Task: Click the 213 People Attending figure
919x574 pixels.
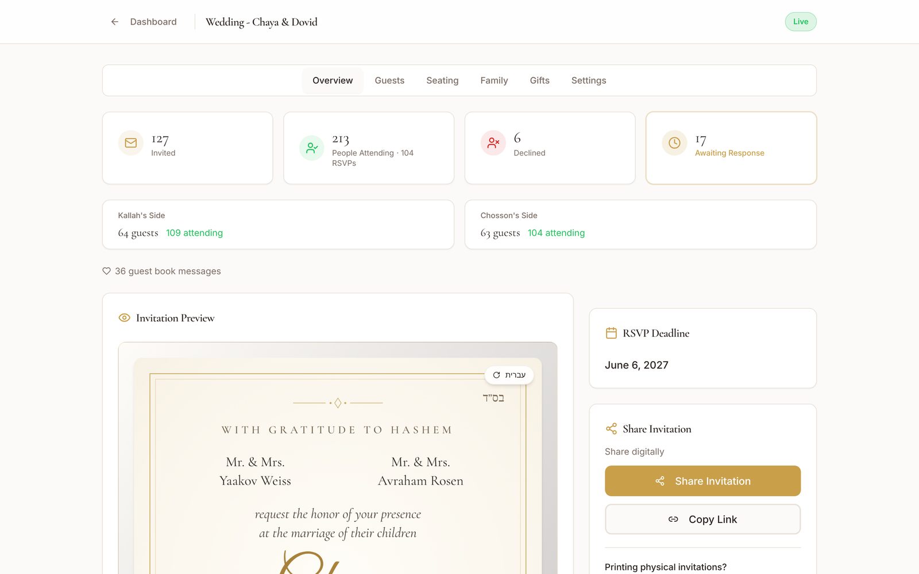Action: pos(341,139)
